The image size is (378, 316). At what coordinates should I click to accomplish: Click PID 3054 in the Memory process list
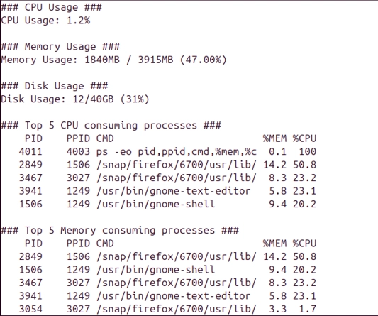coord(30,309)
